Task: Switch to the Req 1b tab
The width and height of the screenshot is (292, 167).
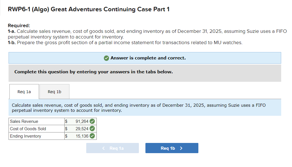Action: 54,91
